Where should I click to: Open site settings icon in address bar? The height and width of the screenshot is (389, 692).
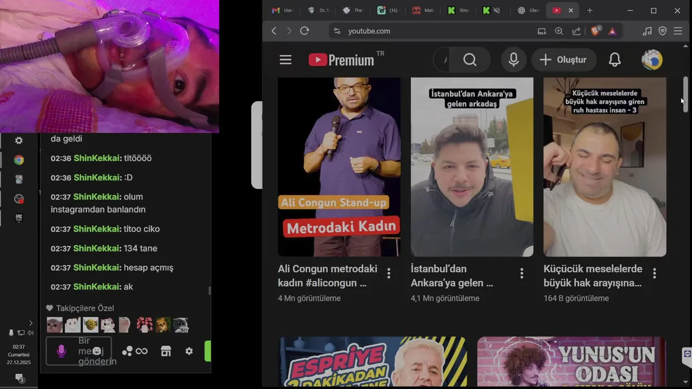click(337, 31)
